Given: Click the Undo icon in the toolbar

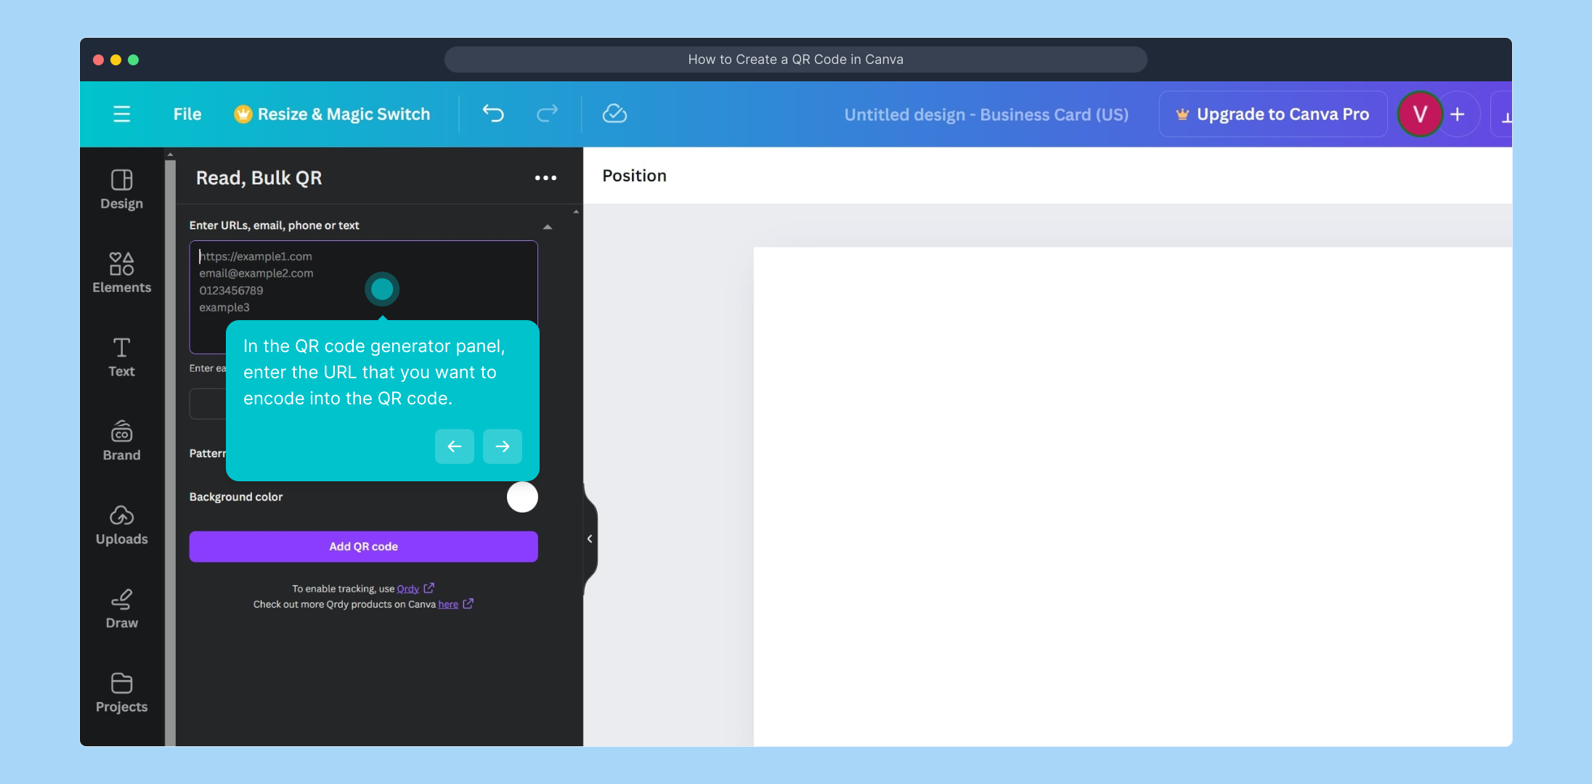Looking at the screenshot, I should [x=493, y=114].
